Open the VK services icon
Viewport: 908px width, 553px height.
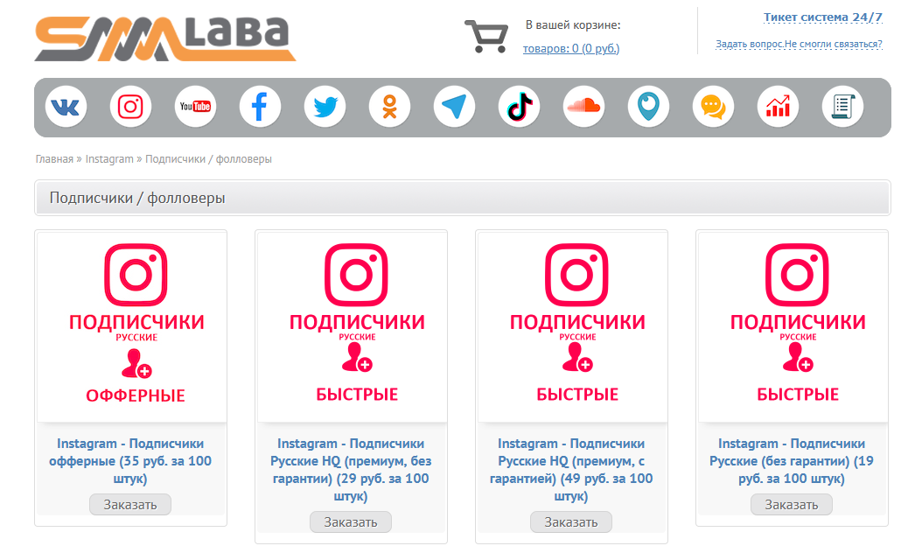[66, 107]
